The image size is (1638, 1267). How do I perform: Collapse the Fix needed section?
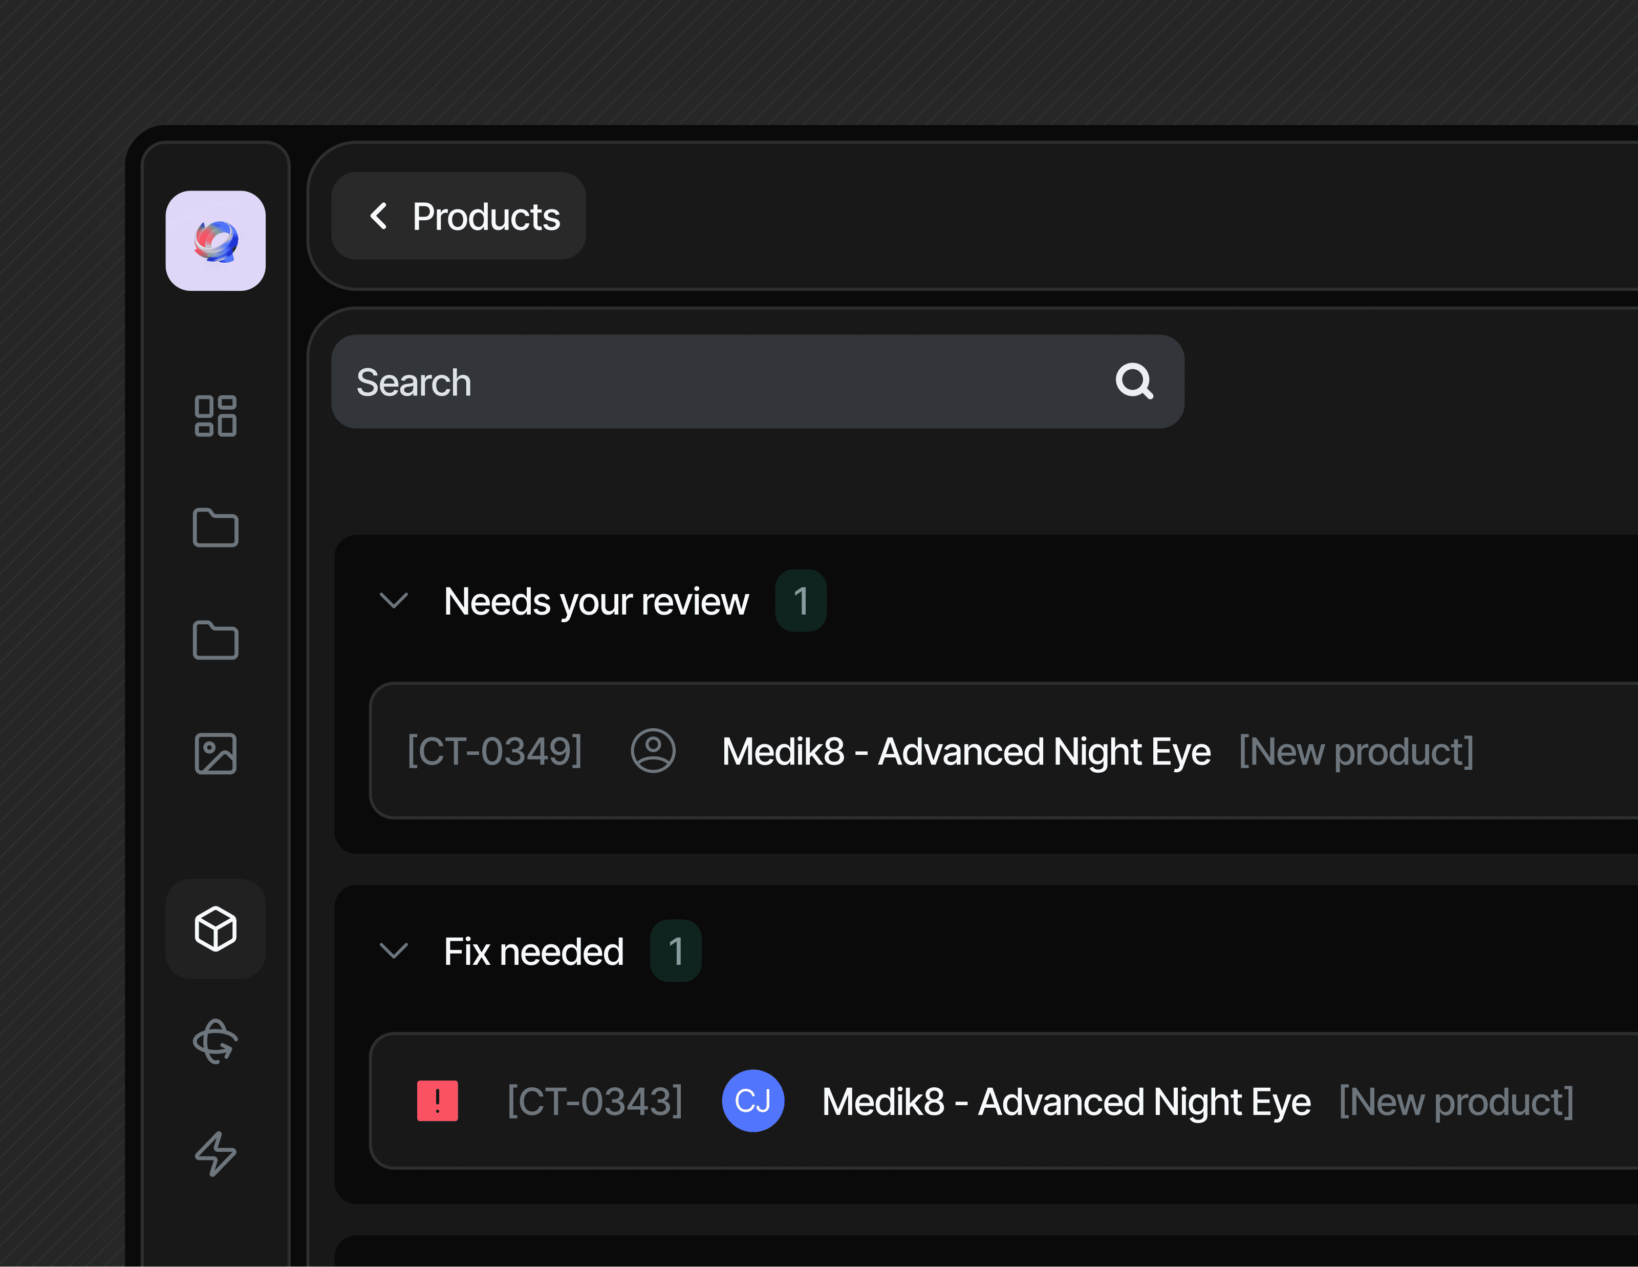click(x=394, y=951)
